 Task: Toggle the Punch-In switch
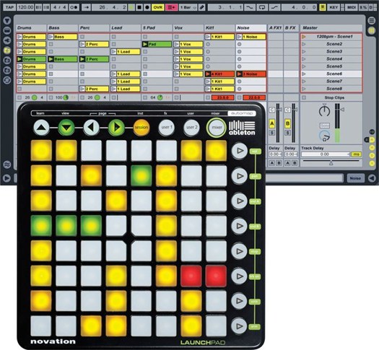(249, 7)
